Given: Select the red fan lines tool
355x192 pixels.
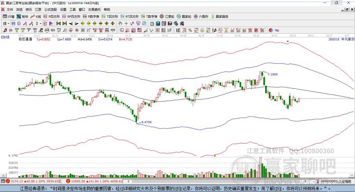Looking at the screenshot, I should [x=128, y=30].
